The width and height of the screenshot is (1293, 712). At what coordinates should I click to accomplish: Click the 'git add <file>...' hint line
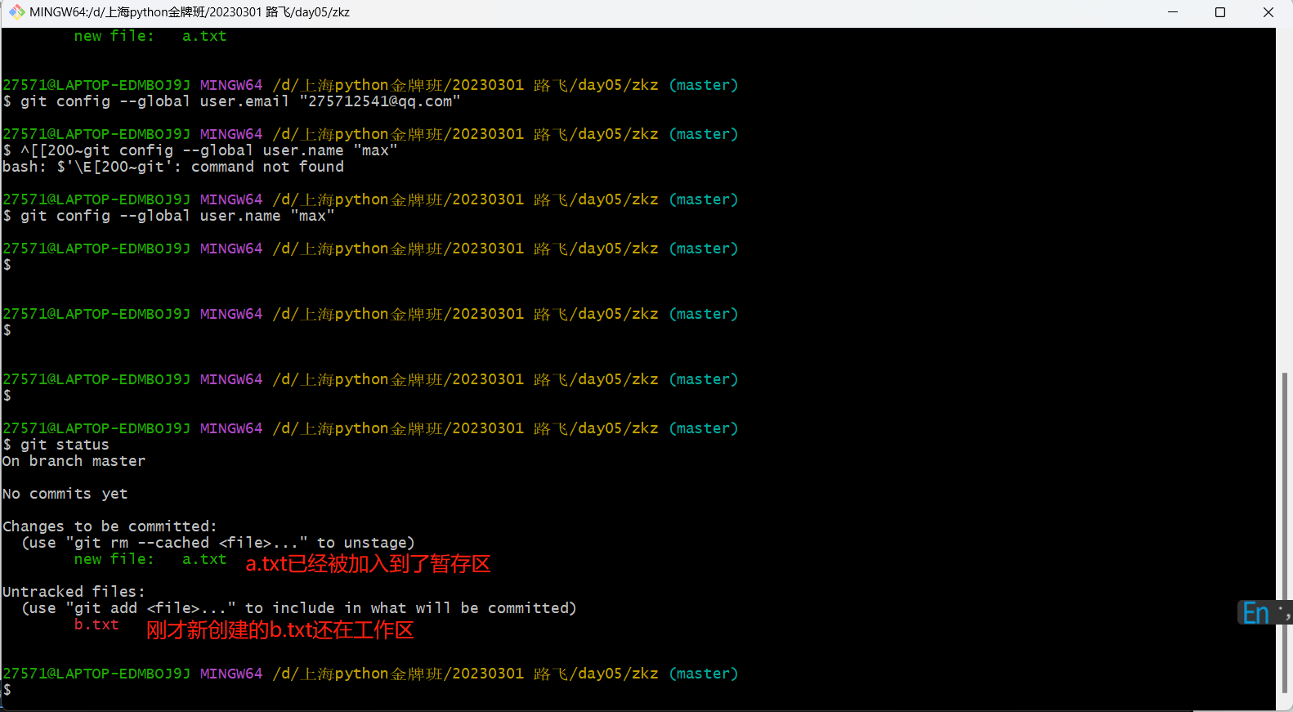[299, 608]
